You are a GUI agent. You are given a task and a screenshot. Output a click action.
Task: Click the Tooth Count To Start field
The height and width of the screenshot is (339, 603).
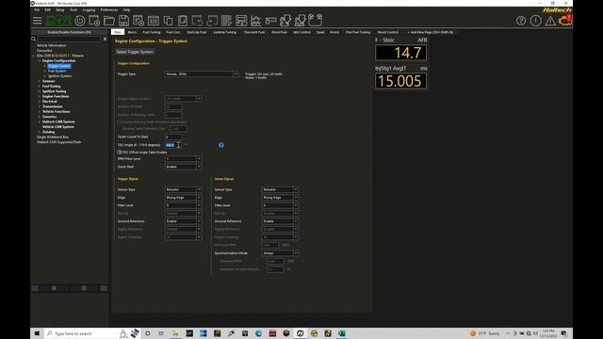[173, 137]
